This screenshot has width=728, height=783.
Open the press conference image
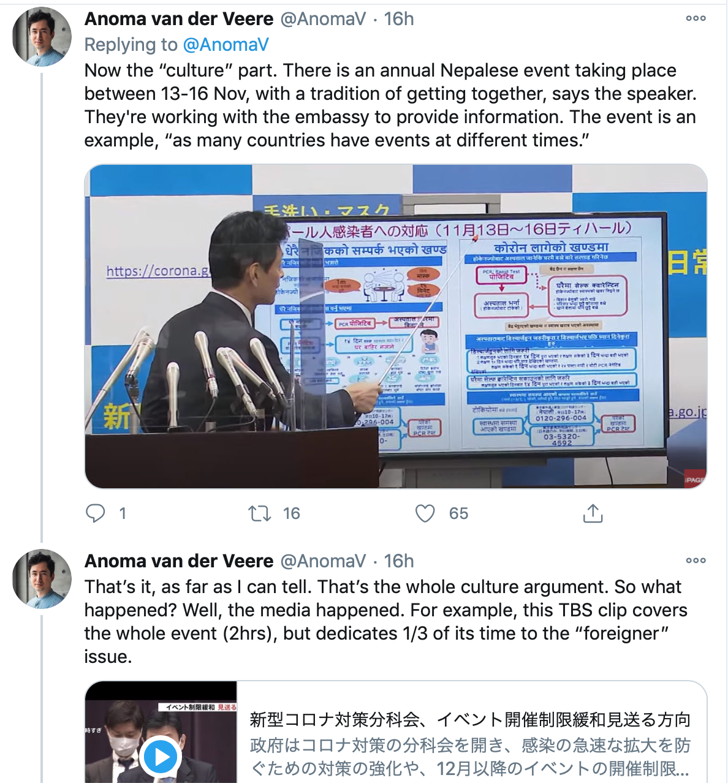click(396, 326)
